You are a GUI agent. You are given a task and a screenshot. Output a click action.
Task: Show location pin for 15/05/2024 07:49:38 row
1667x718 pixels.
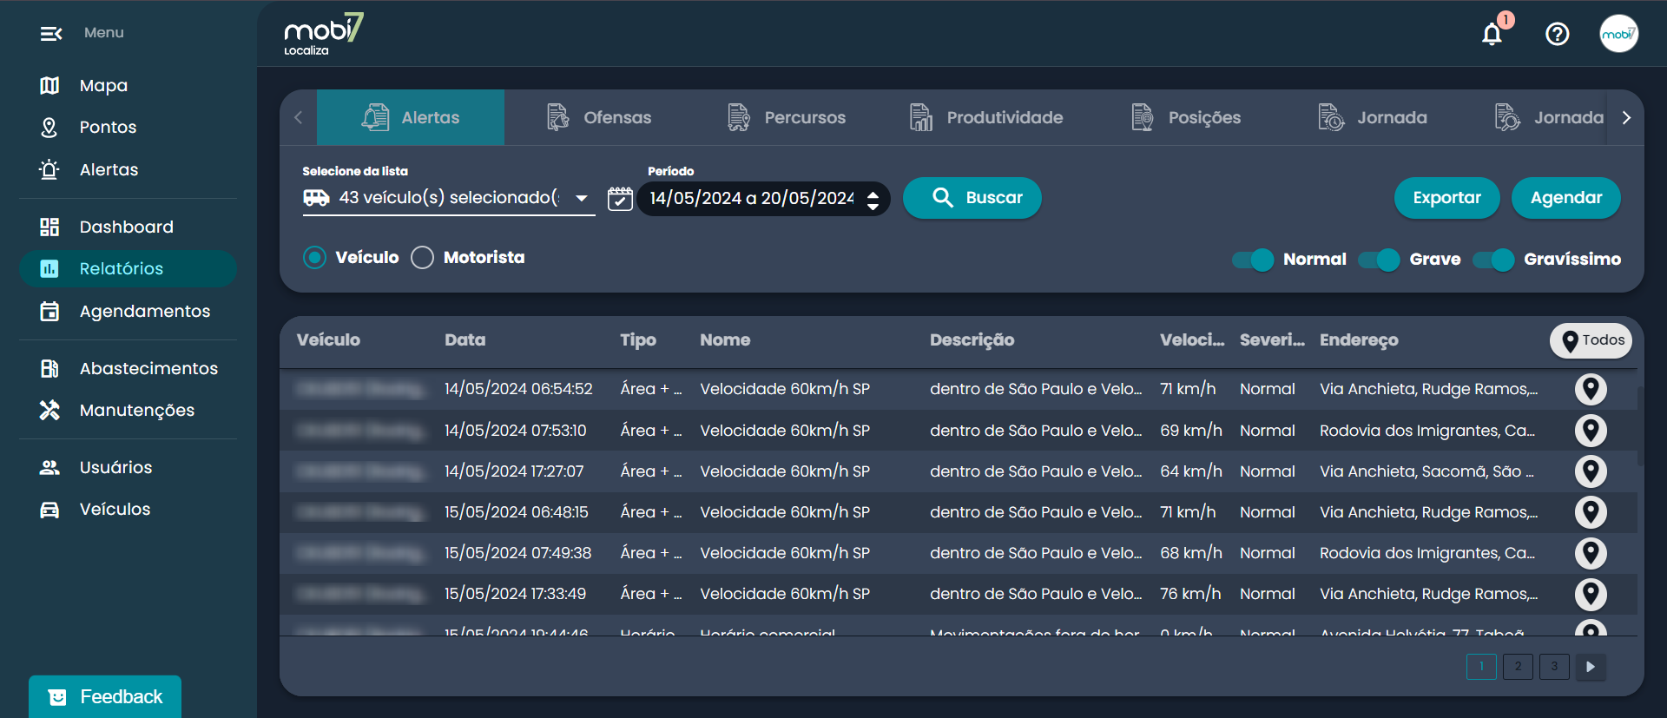pos(1591,553)
